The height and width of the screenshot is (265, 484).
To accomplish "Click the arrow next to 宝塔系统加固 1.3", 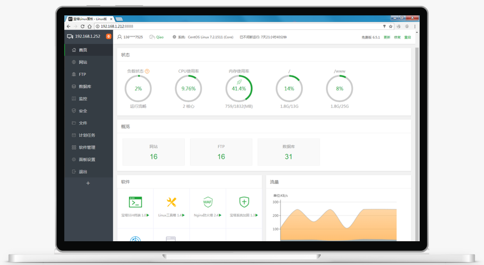I will pos(257,215).
